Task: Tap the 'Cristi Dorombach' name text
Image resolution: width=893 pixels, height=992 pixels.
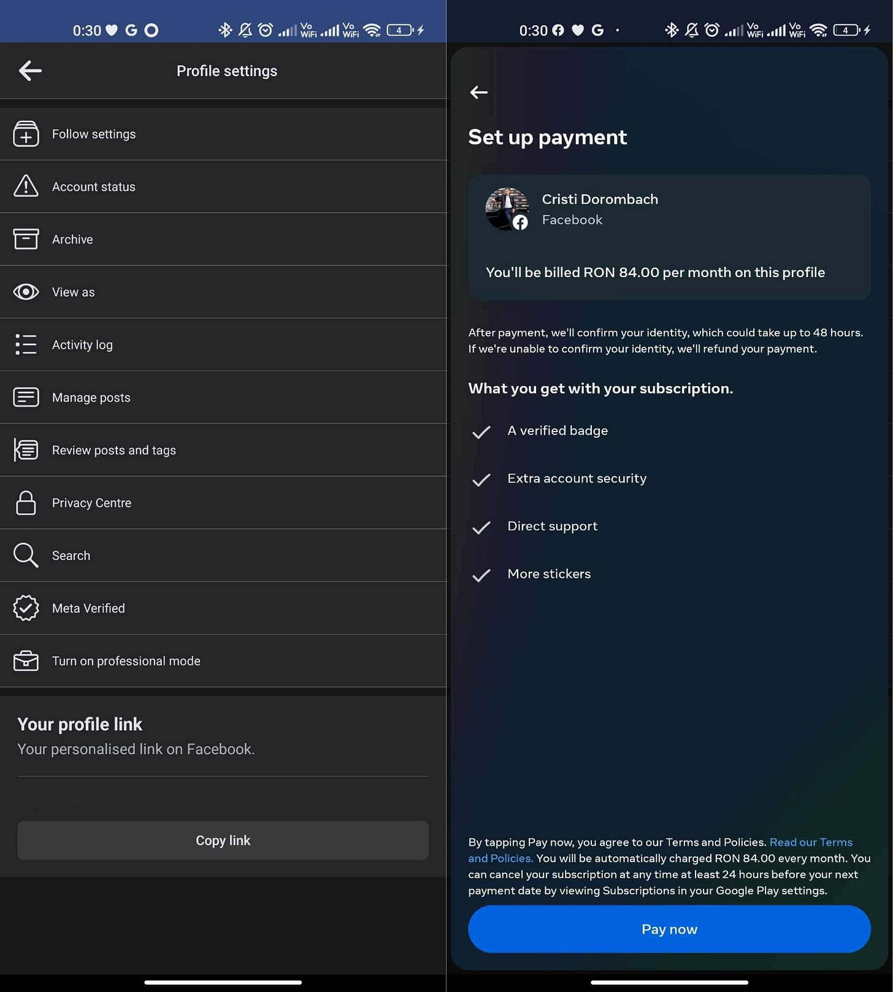Action: click(x=600, y=199)
